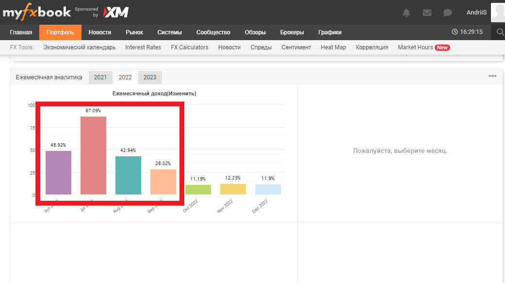The image size is (505, 283).
Task: Click the Dec 2022 axis label
Action: 260,206
